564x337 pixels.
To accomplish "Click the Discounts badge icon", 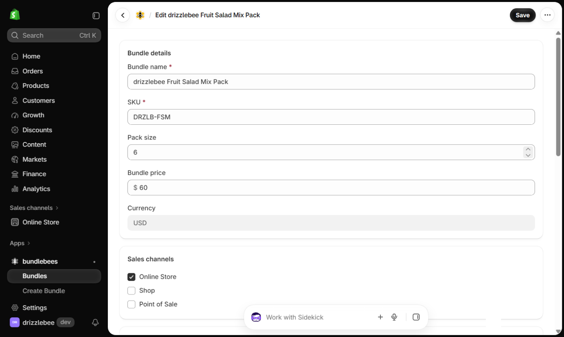I will (x=15, y=130).
